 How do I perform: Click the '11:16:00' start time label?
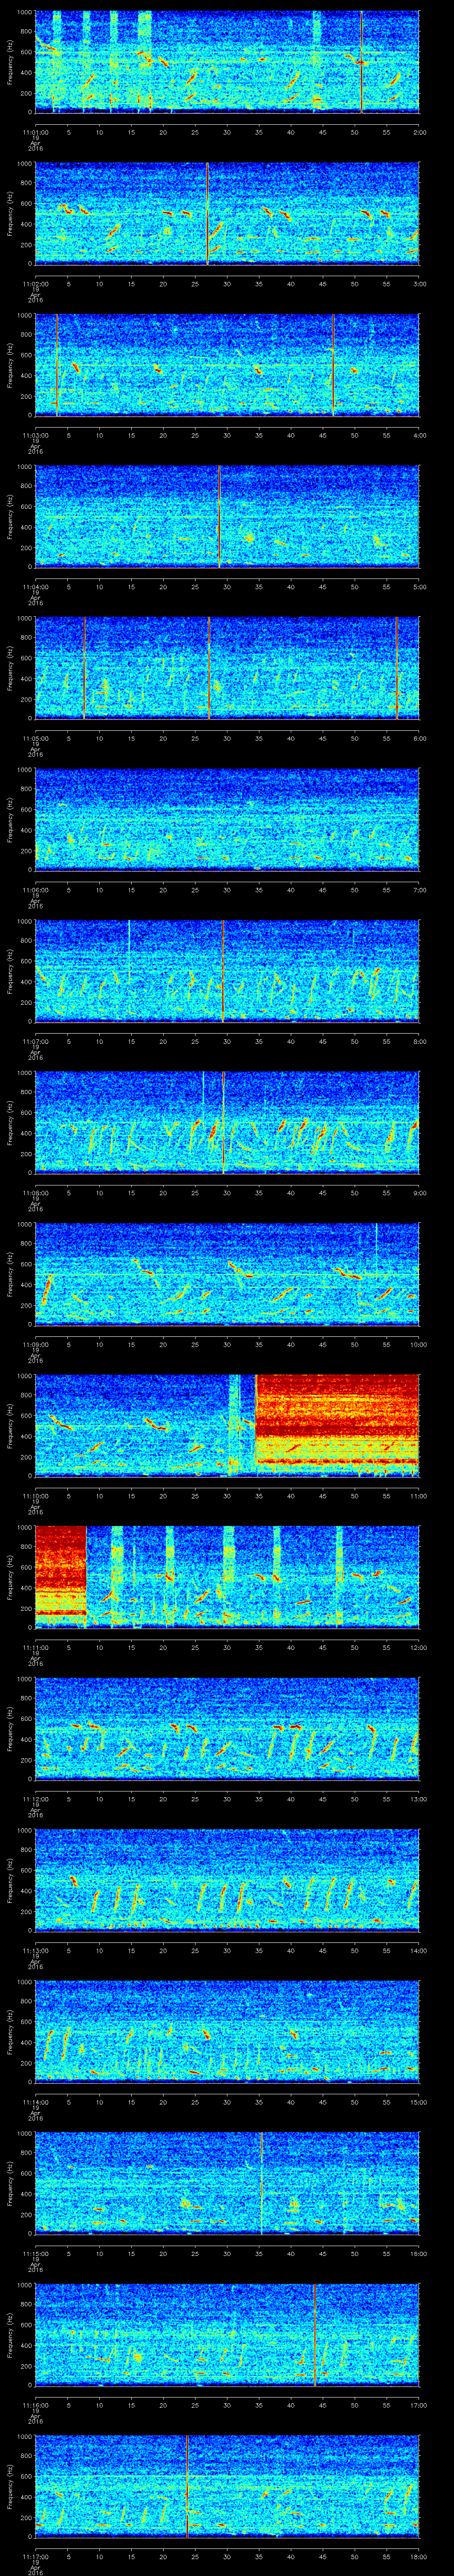(36, 2404)
